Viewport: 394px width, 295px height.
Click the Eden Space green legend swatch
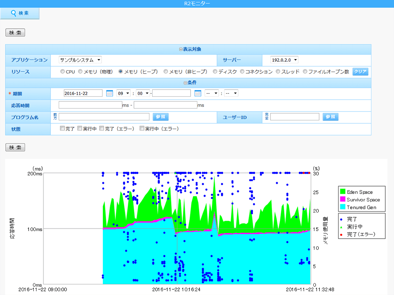pyautogui.click(x=342, y=192)
